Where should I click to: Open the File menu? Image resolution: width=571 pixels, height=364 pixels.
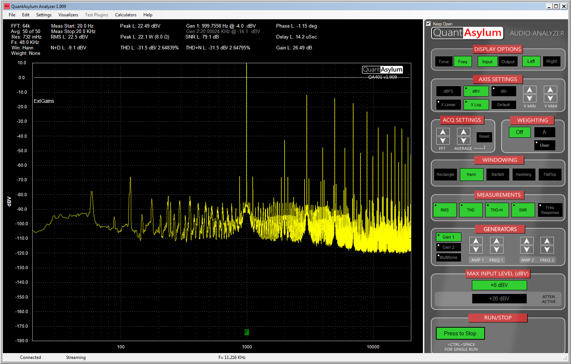tap(12, 15)
